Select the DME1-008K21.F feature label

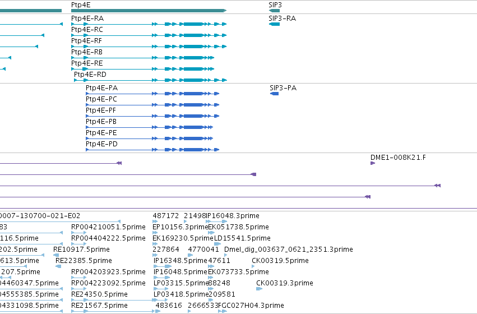(398, 158)
